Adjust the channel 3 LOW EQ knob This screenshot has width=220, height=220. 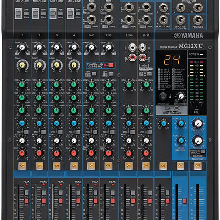(56, 111)
